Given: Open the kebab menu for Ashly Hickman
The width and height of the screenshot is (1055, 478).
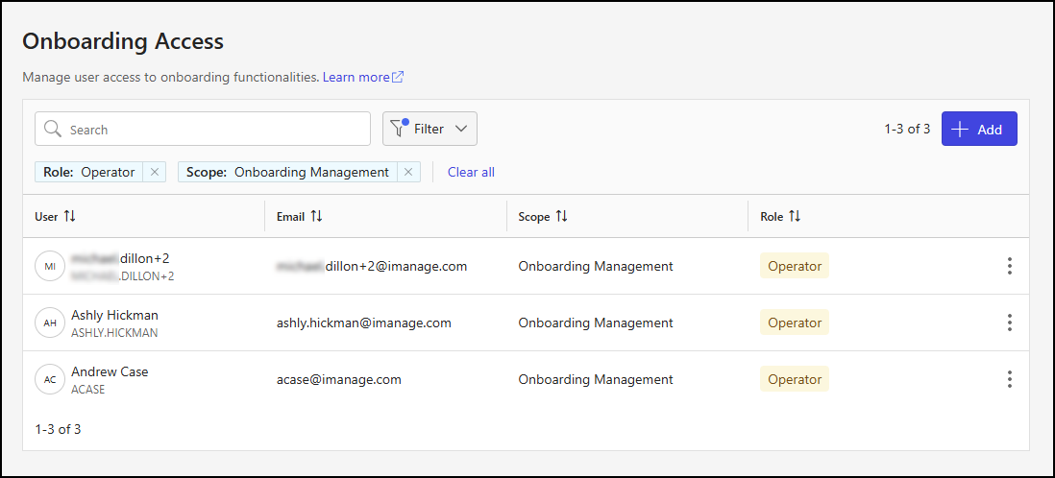Looking at the screenshot, I should 1009,323.
